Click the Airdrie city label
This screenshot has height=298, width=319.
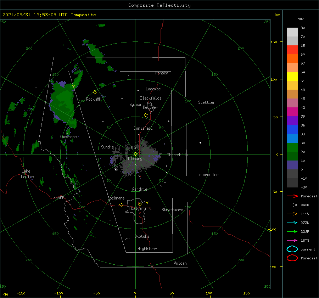pyautogui.click(x=140, y=189)
